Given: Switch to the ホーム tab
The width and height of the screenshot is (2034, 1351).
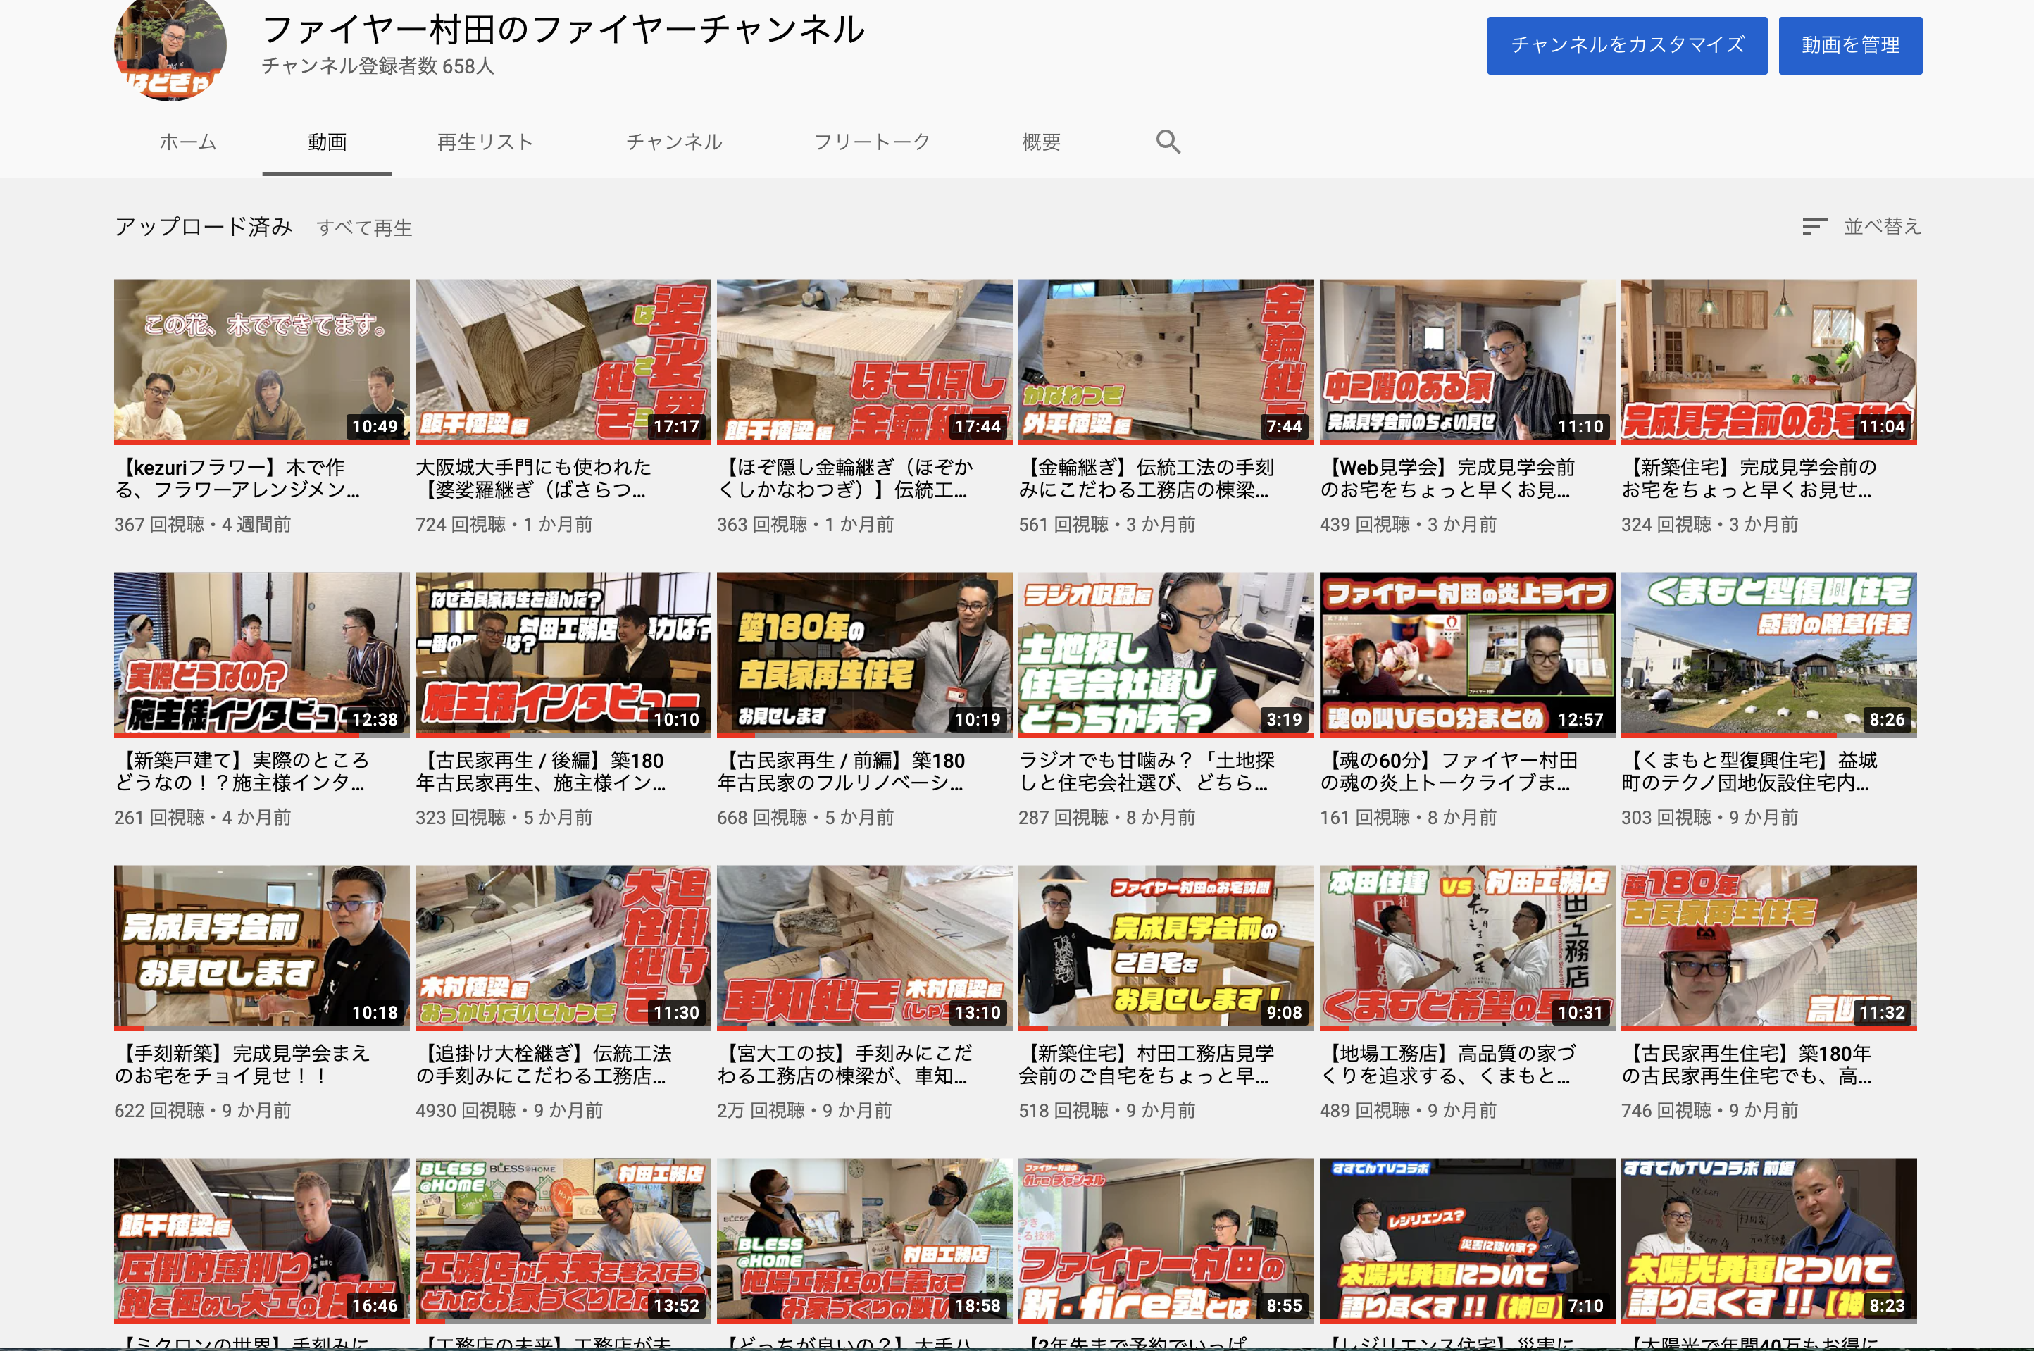Looking at the screenshot, I should 188,142.
